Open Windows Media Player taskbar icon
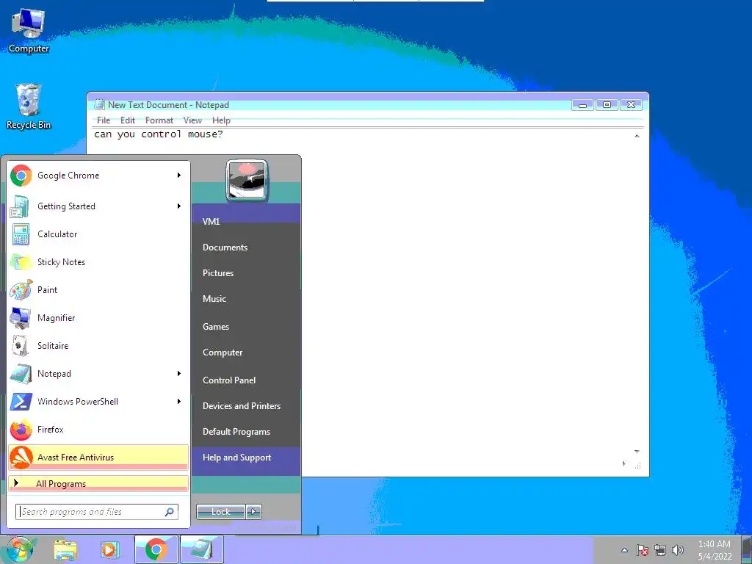 click(x=110, y=550)
